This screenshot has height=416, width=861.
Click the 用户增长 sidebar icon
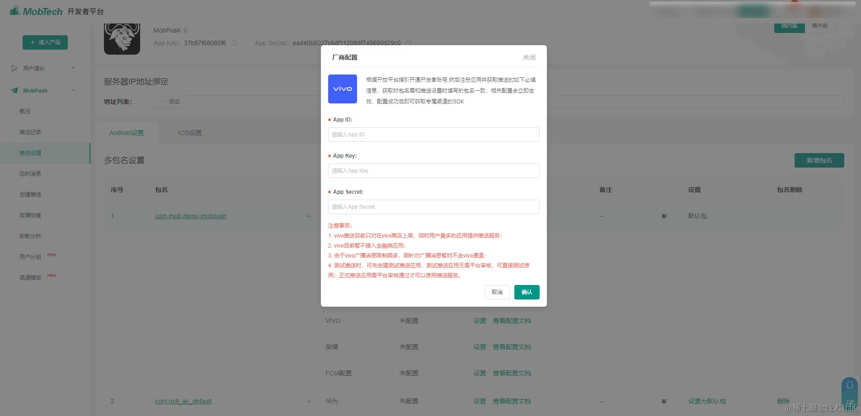[x=14, y=68]
